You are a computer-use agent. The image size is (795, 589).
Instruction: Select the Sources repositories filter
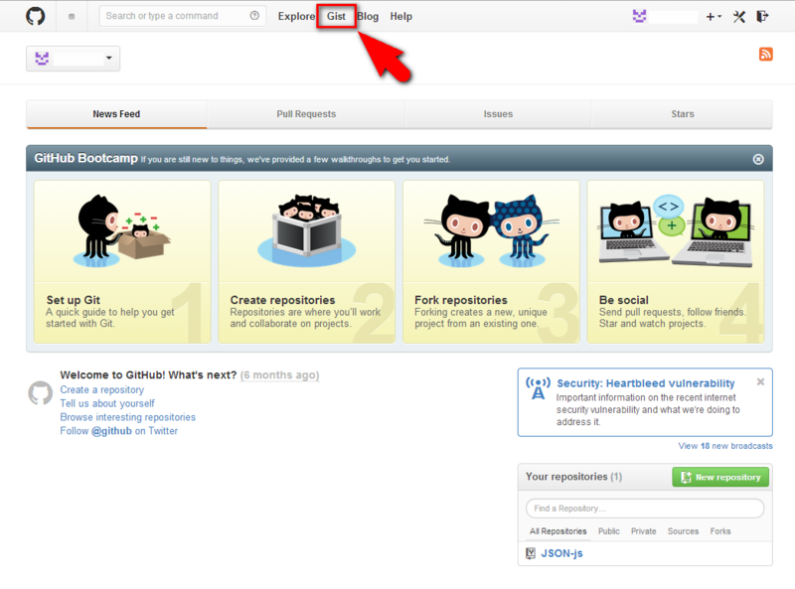(683, 531)
